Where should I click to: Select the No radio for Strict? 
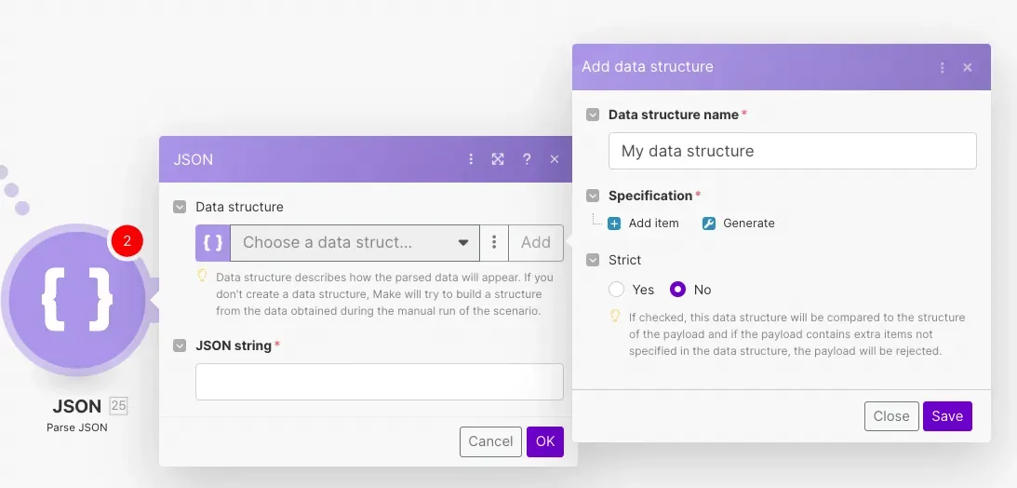[677, 290]
